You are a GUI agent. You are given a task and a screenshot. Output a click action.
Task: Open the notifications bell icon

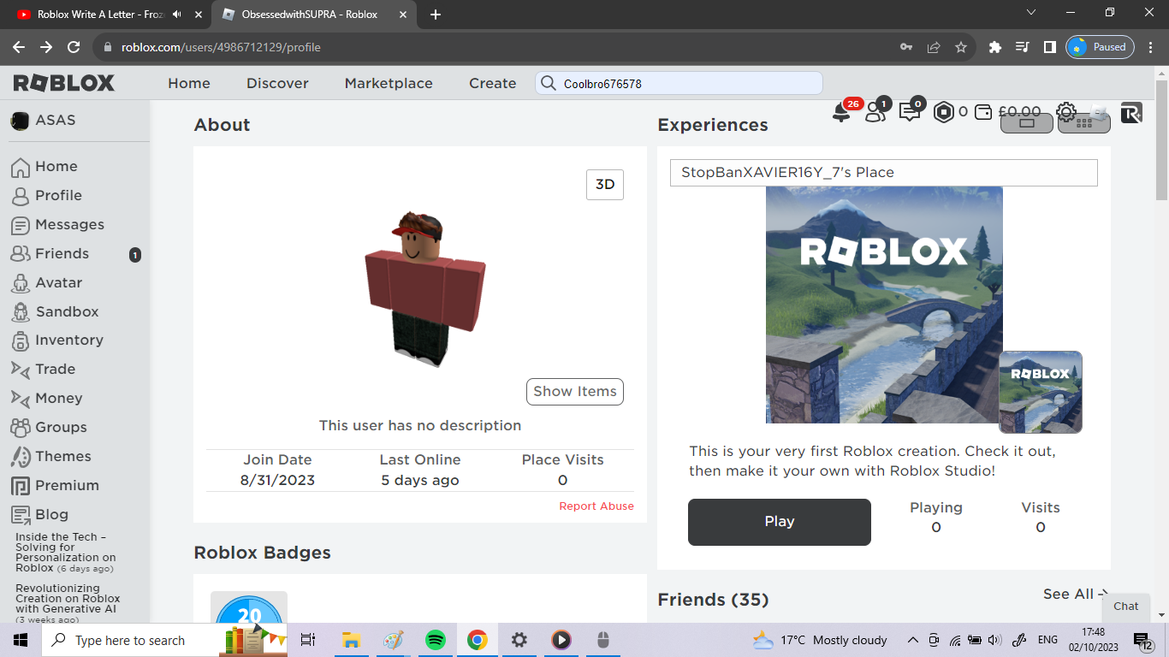(x=841, y=112)
